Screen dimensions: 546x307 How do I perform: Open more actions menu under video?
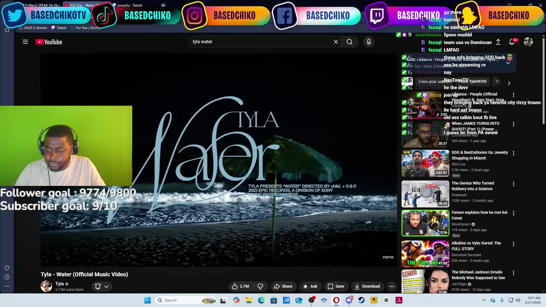[392, 287]
